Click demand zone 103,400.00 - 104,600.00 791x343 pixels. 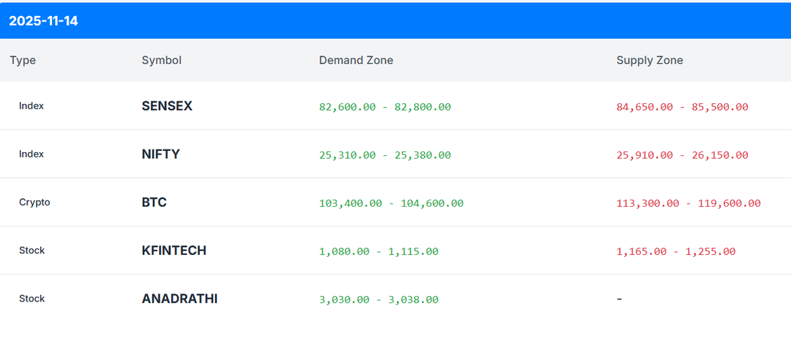(x=392, y=203)
